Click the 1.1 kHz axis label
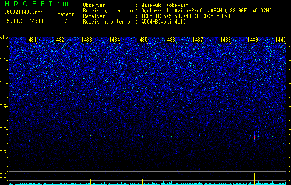Screen dimensions: 291x185 tap(4, 60)
